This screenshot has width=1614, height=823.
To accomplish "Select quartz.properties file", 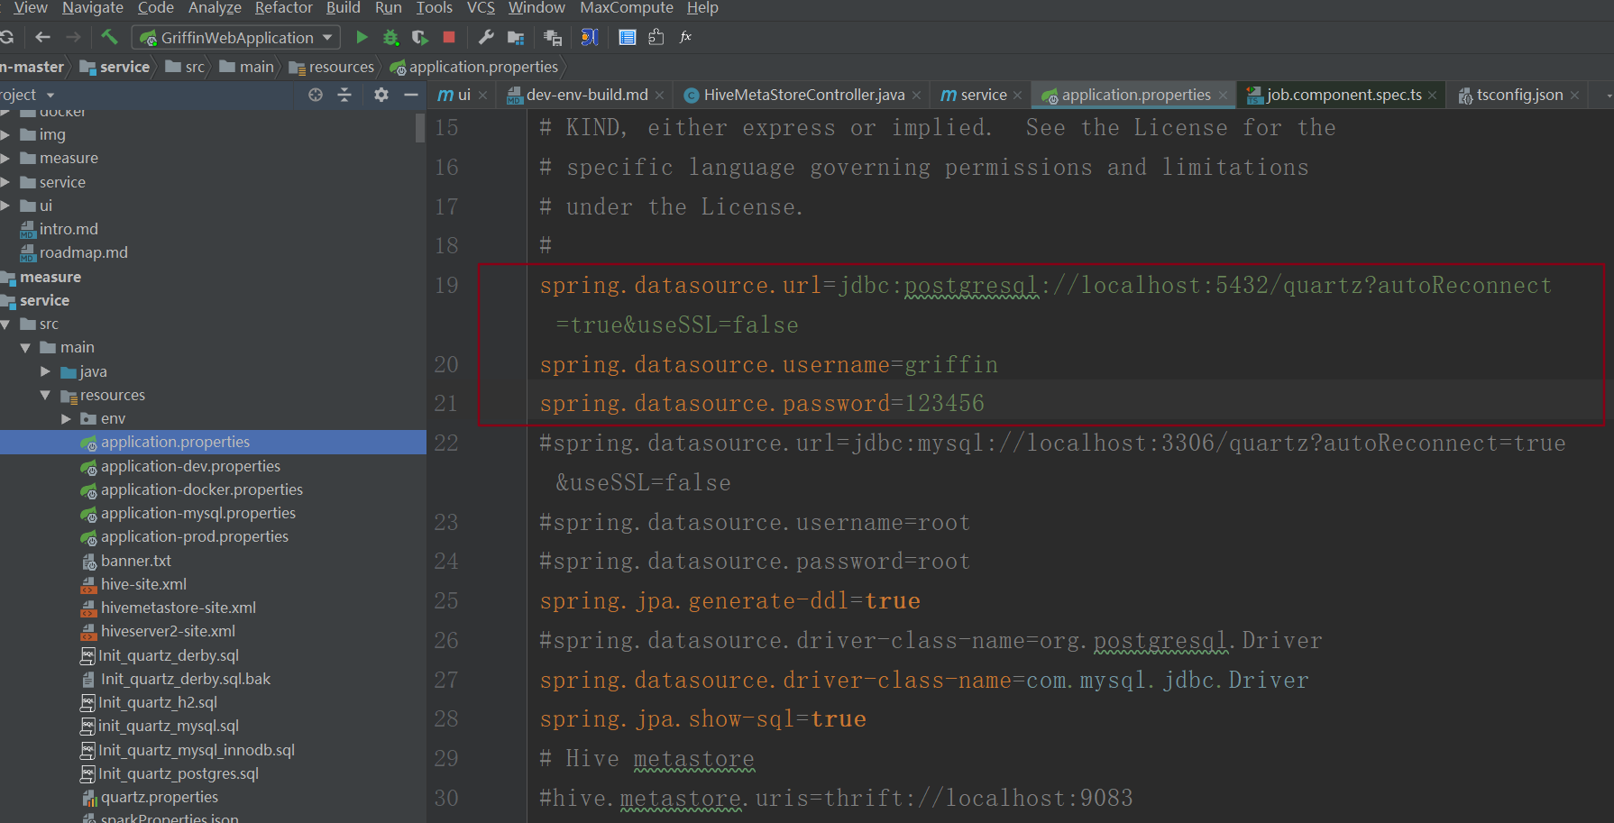I will [x=160, y=797].
